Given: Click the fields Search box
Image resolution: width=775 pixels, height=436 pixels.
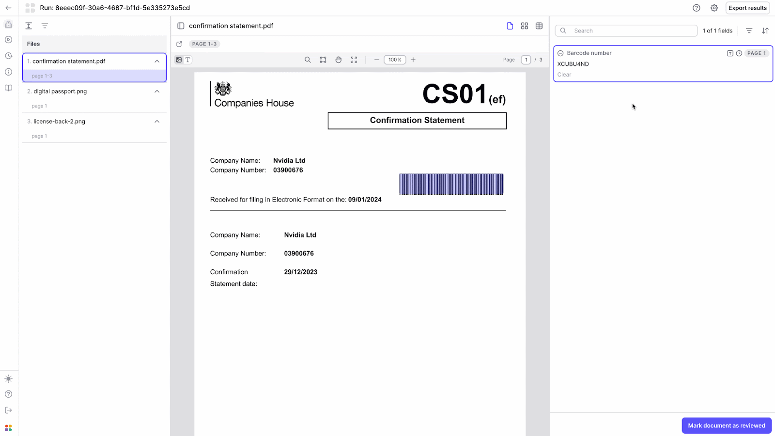Looking at the screenshot, I should pyautogui.click(x=626, y=31).
